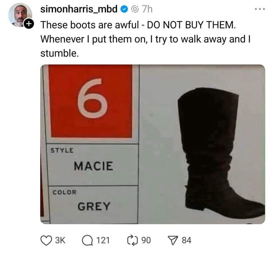
Task: Open replies via the comment bubble icon
Action: point(87,240)
